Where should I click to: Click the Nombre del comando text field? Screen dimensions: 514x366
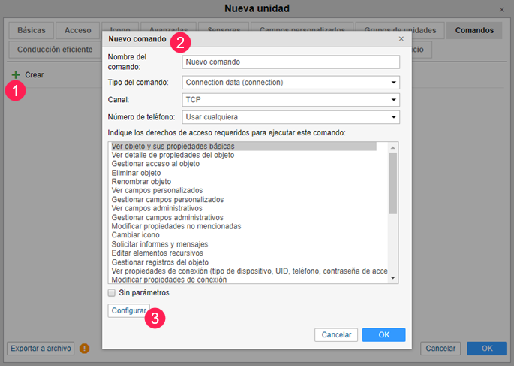(290, 62)
